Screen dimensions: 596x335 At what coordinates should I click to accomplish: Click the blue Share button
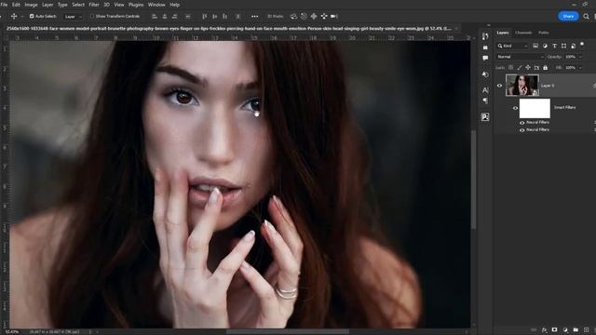(x=568, y=17)
